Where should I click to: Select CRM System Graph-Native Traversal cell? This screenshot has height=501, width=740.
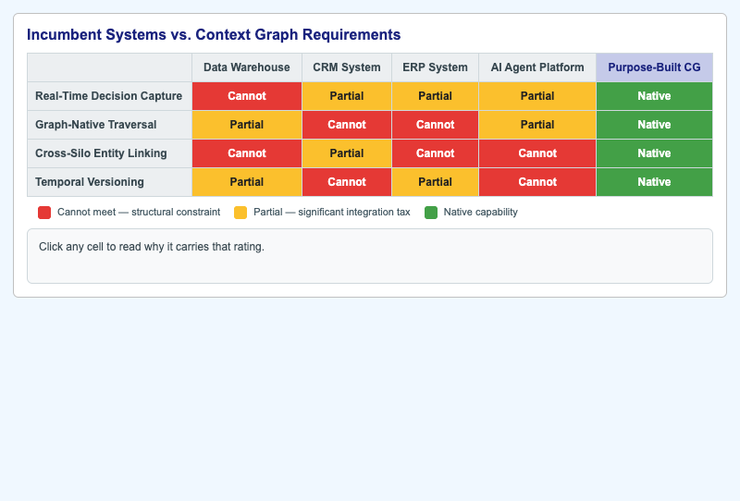pyautogui.click(x=347, y=125)
